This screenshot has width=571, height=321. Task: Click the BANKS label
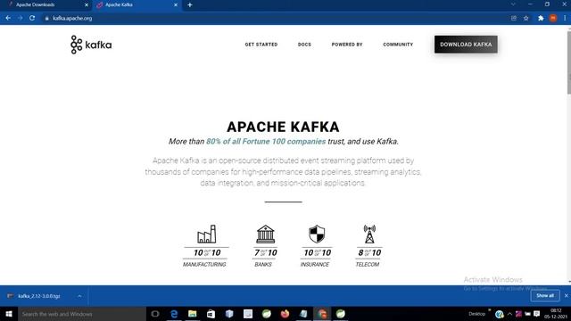(263, 265)
